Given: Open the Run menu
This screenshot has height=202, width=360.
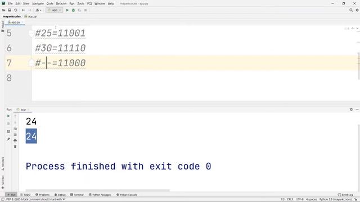Looking at the screenshot, I should 72,3.
